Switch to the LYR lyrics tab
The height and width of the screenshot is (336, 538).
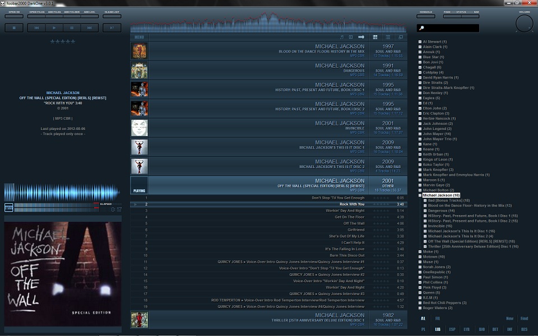pyautogui.click(x=466, y=329)
